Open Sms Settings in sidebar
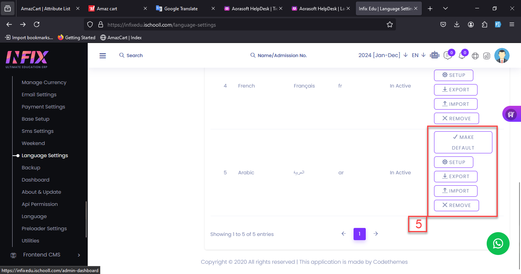 (x=38, y=131)
